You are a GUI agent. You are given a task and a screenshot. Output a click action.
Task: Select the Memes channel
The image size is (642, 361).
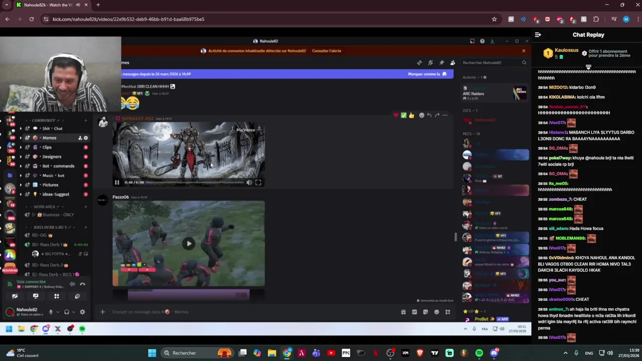point(49,138)
